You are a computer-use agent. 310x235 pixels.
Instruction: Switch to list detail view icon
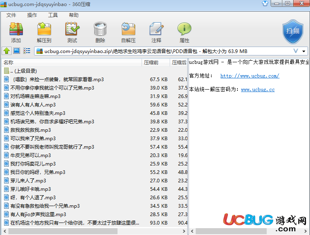(27, 51)
